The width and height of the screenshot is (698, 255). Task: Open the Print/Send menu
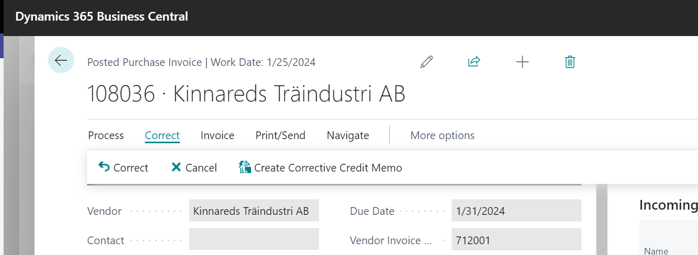(280, 135)
